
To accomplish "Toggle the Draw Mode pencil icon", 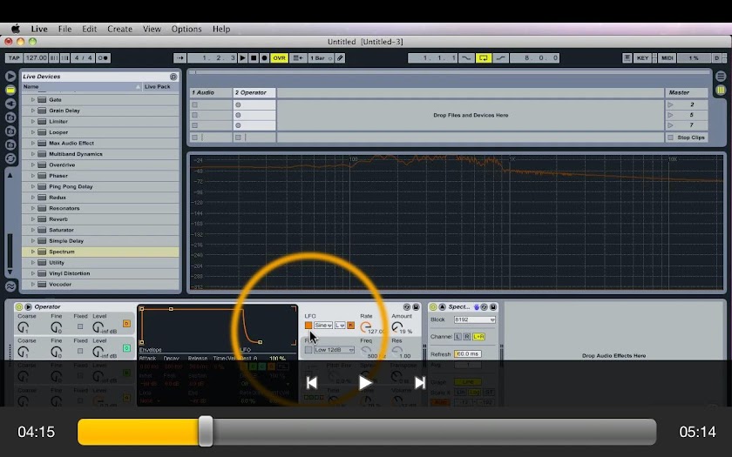I will (341, 57).
